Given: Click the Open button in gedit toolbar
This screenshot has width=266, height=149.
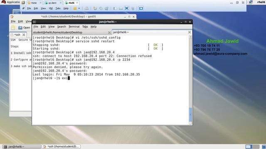Looking at the screenshot, I should click(x=24, y=28).
